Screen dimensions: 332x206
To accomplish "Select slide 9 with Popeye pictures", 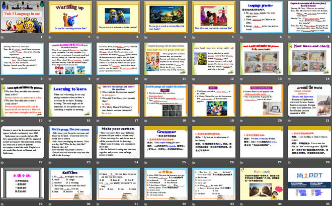I will (70, 59).
